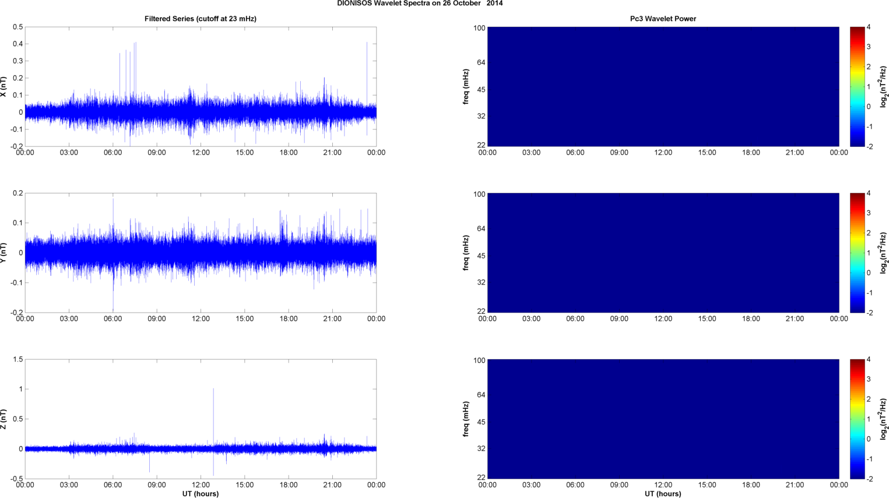Click the 22 frequency tick on bottom spectrogram
The image size is (889, 498).
point(482,477)
